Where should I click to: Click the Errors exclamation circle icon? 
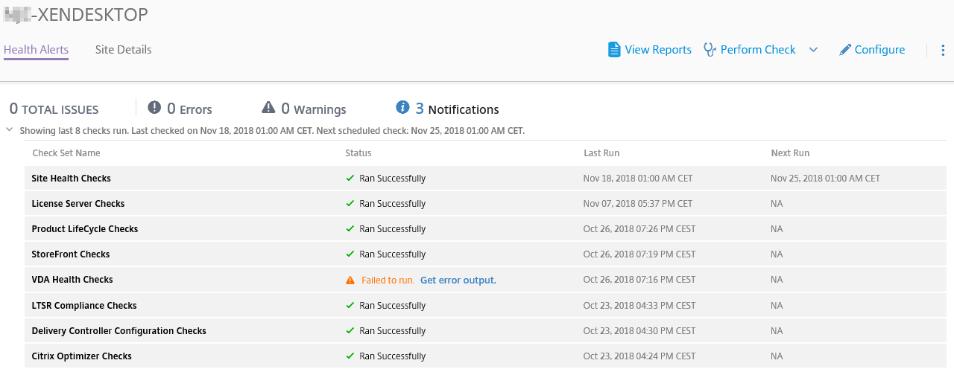[154, 108]
